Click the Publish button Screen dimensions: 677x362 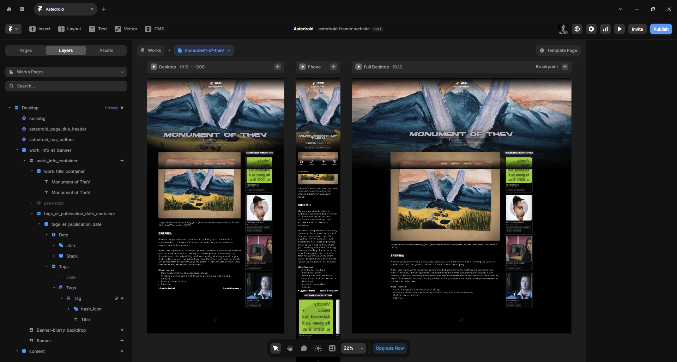661,29
